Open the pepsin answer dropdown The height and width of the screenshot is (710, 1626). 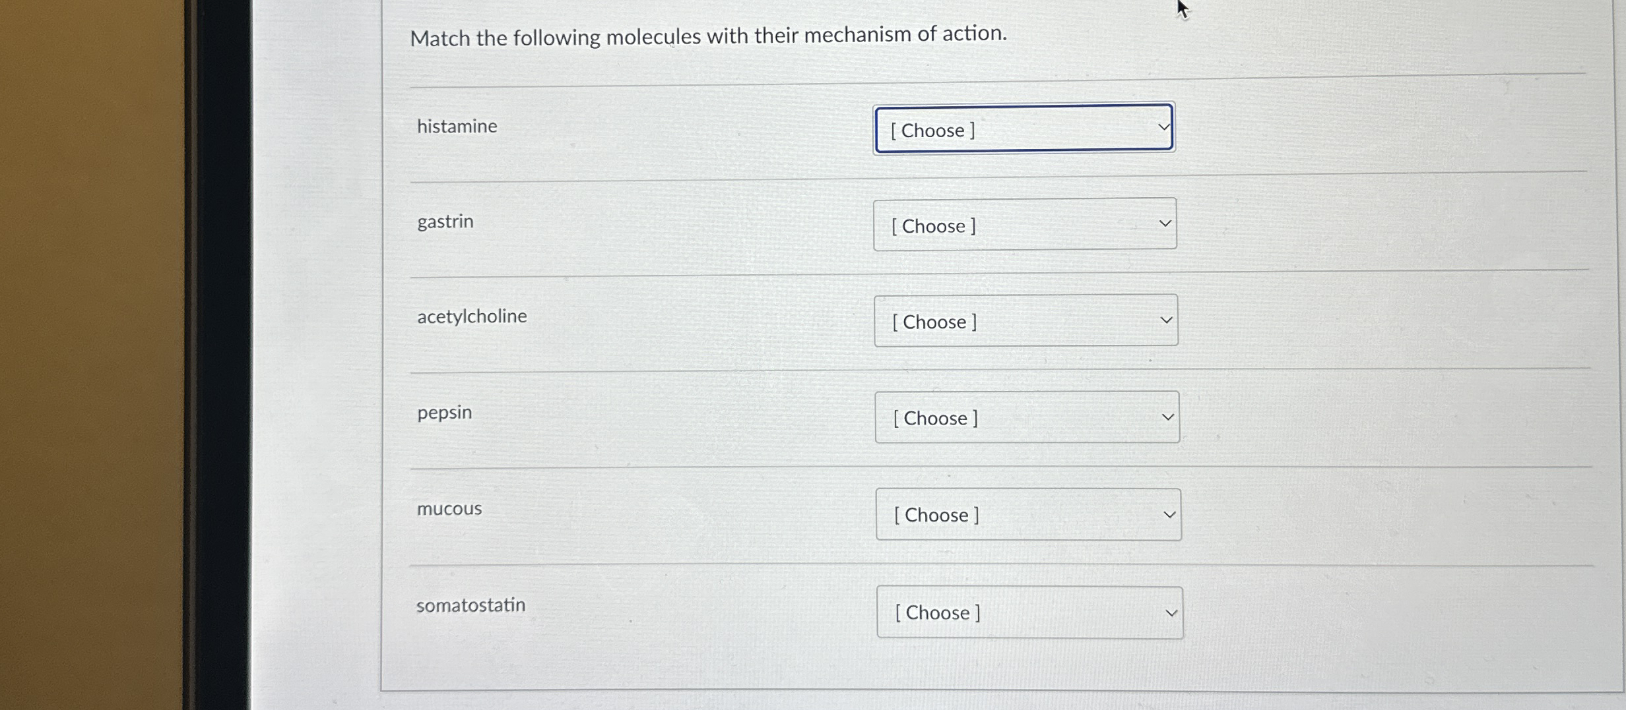coord(1027,417)
